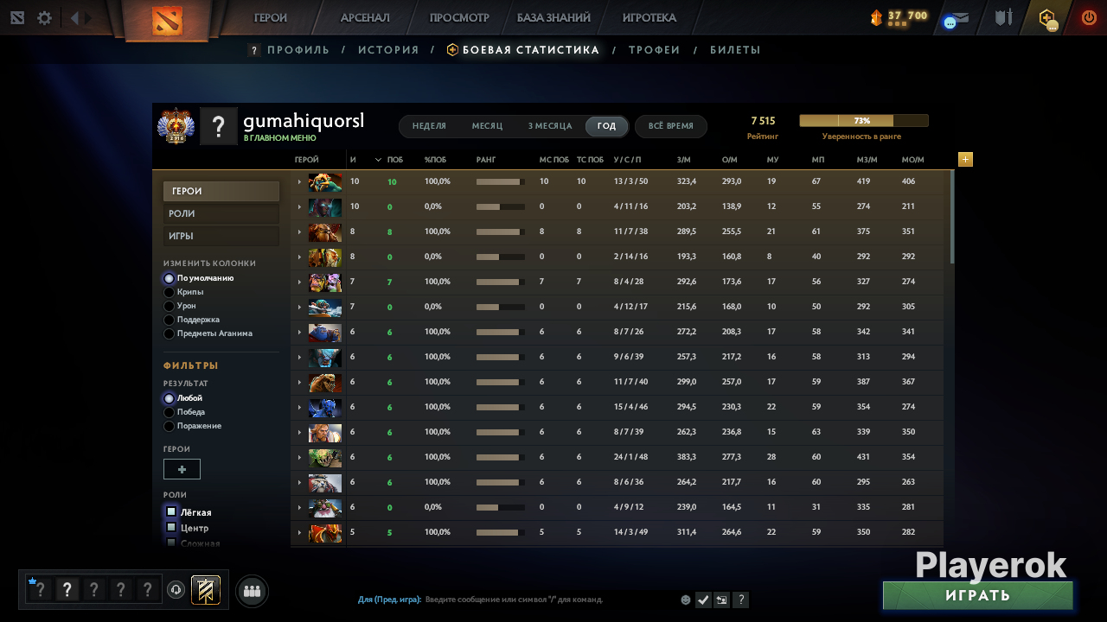Image resolution: width=1107 pixels, height=622 pixels.
Task: Select the МЕСЯЦ time range
Action: [487, 126]
